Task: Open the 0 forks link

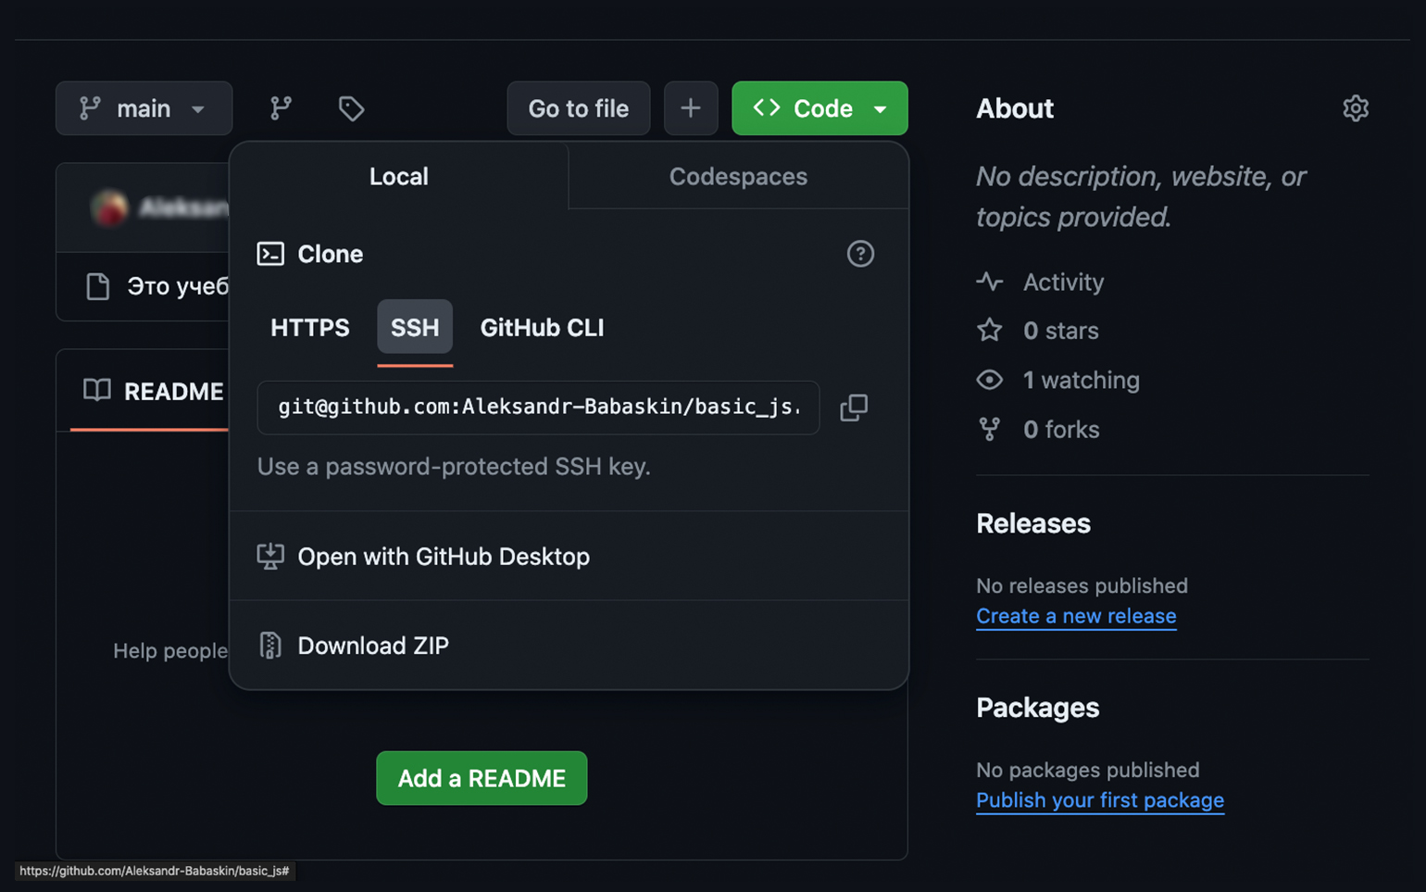Action: [1061, 429]
